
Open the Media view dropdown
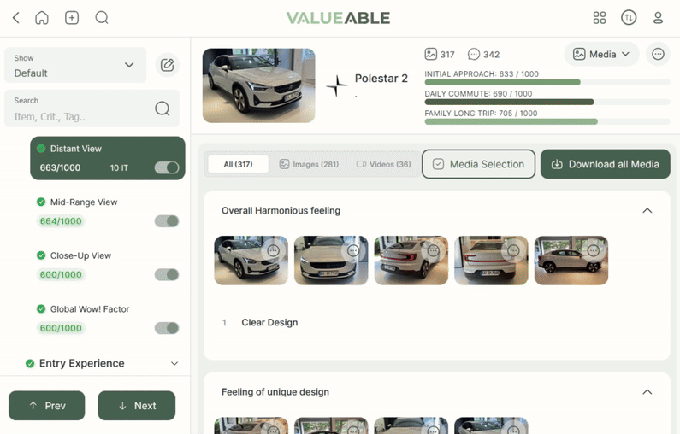pyautogui.click(x=601, y=54)
